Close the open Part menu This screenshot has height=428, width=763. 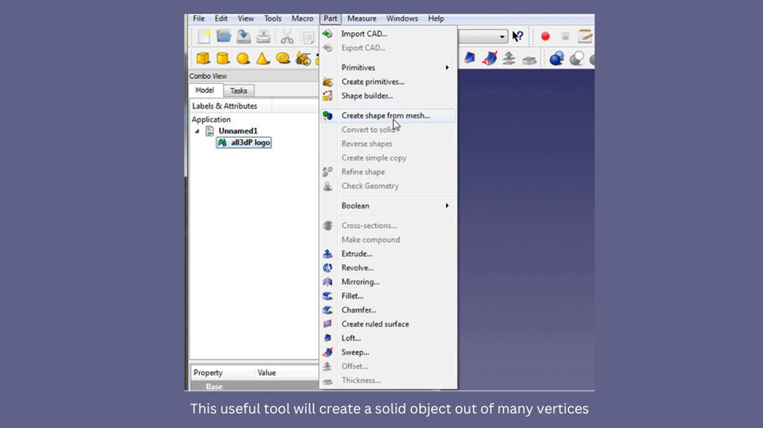330,19
